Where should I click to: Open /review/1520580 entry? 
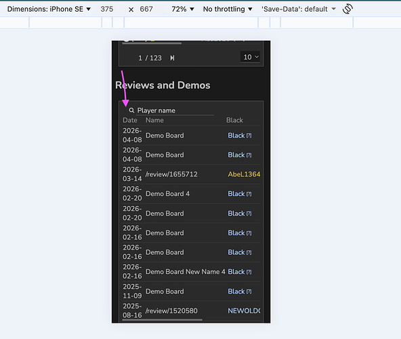(171, 311)
